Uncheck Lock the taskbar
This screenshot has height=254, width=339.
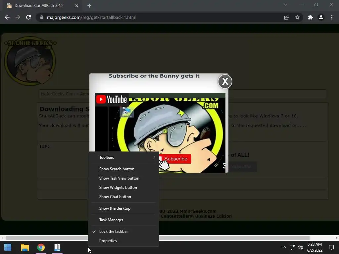pyautogui.click(x=123, y=231)
